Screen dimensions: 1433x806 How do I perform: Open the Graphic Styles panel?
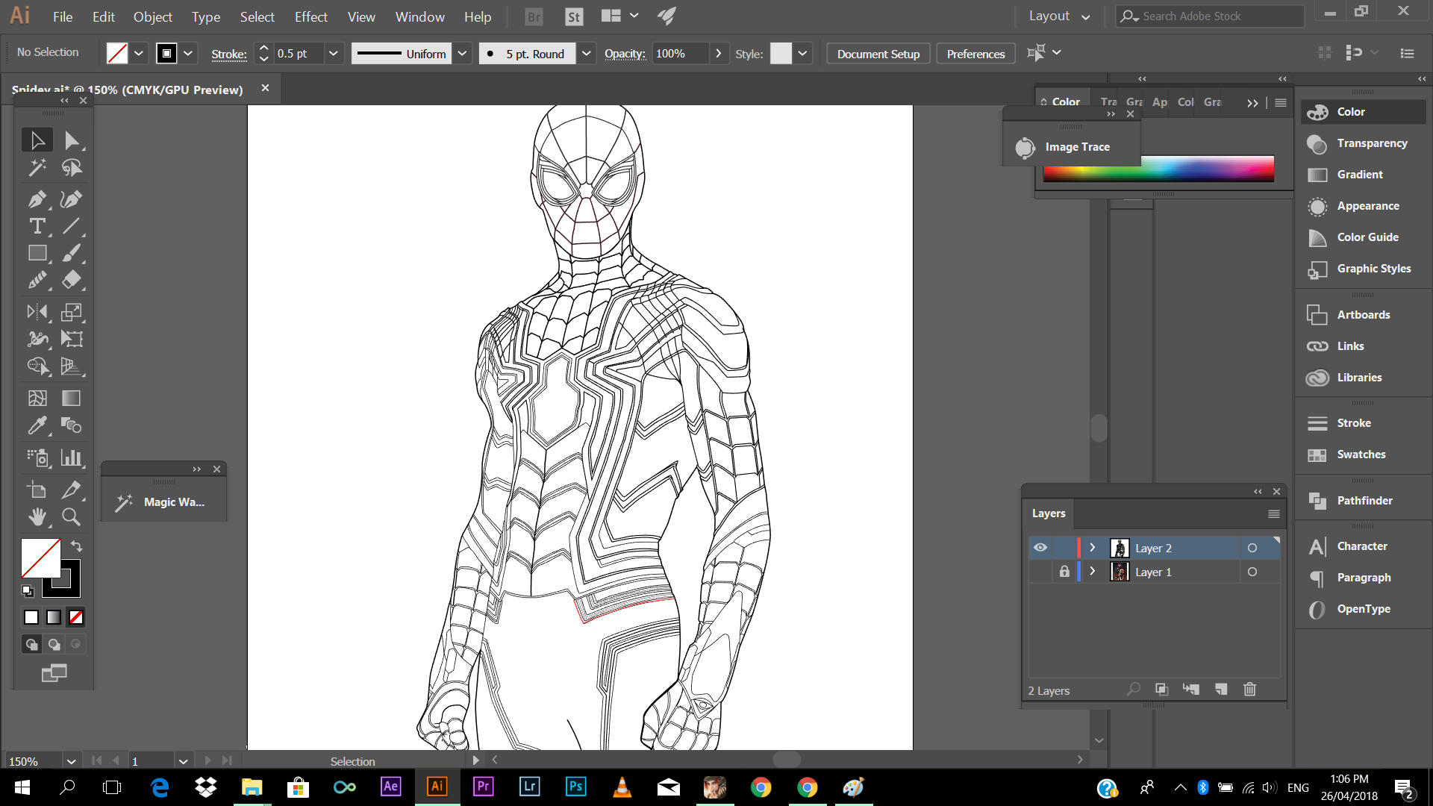[1363, 269]
